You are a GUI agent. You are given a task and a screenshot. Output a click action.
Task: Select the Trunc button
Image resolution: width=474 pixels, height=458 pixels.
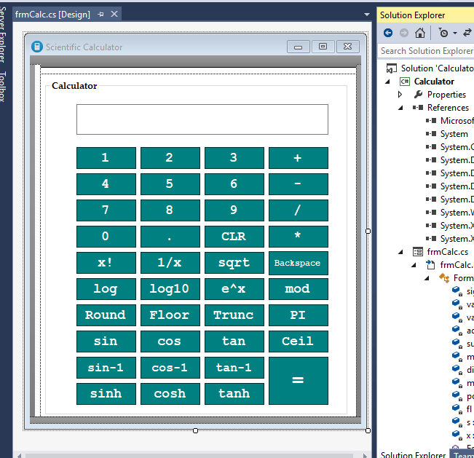click(234, 315)
